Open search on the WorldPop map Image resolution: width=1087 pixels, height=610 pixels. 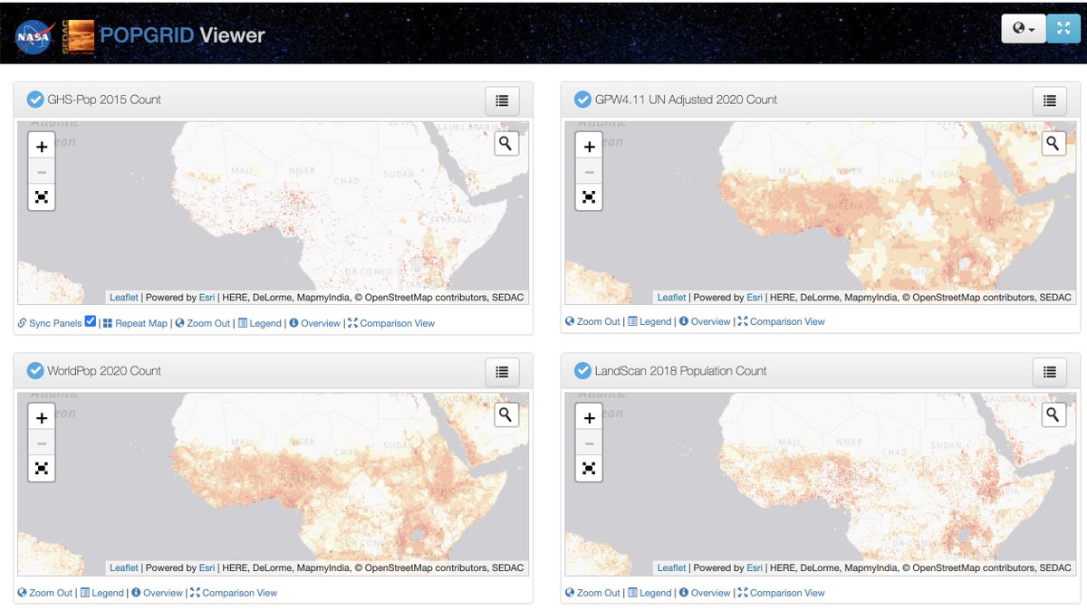click(506, 415)
